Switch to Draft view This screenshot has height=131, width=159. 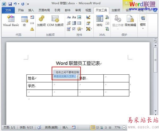coord(110,128)
